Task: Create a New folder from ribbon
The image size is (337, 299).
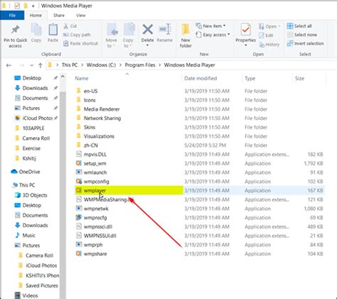Action: click(186, 36)
